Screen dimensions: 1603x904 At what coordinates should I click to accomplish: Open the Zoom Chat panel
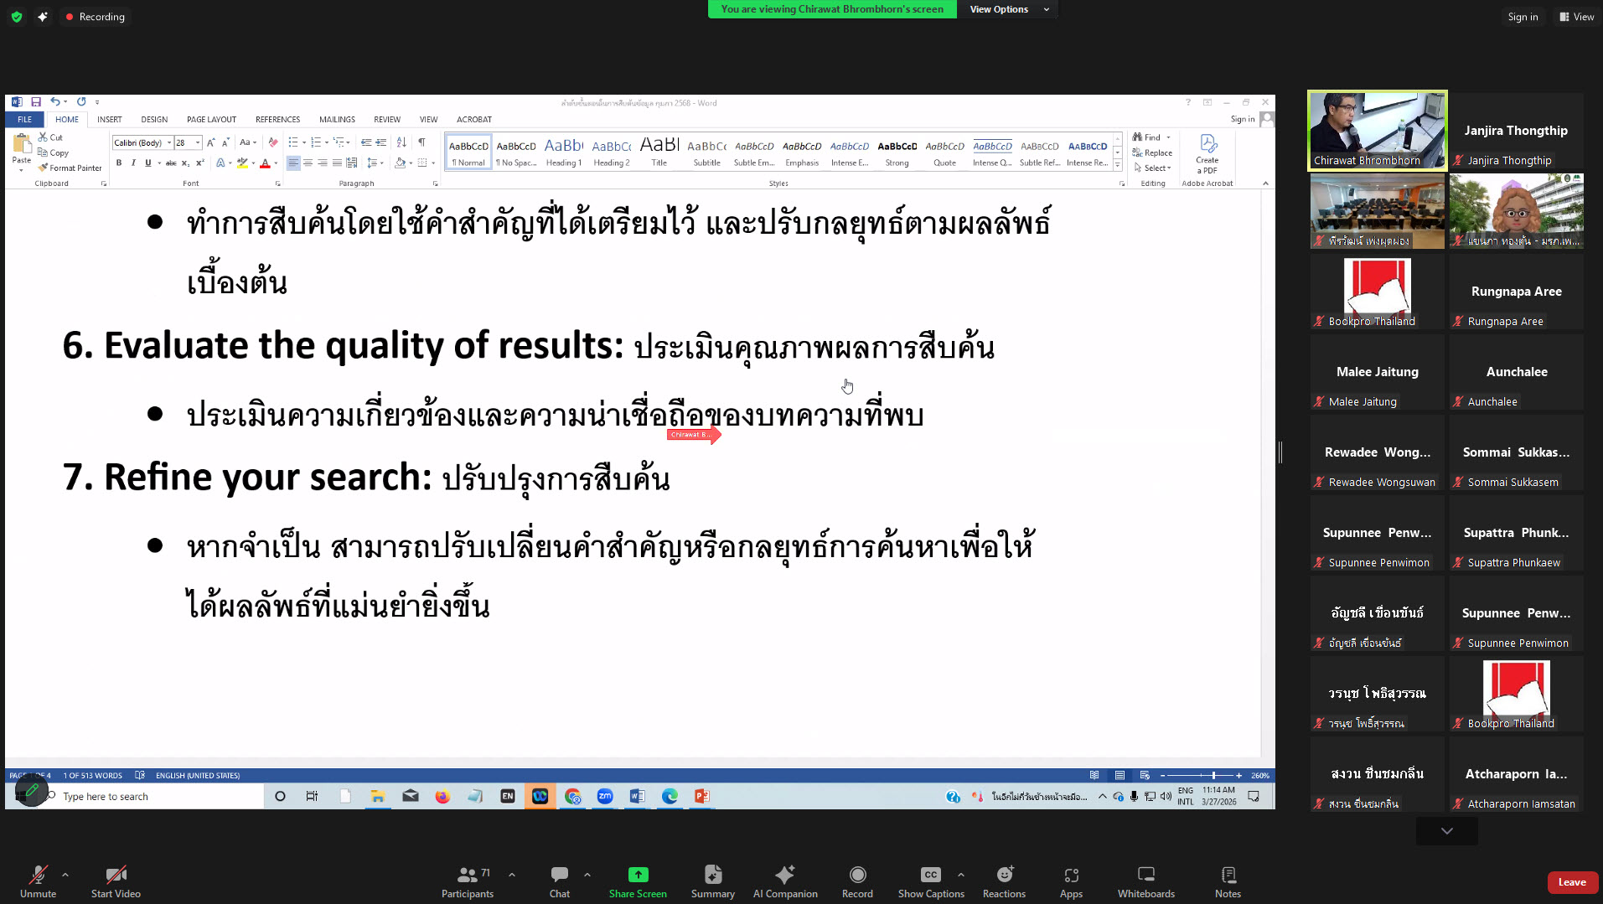click(x=559, y=881)
